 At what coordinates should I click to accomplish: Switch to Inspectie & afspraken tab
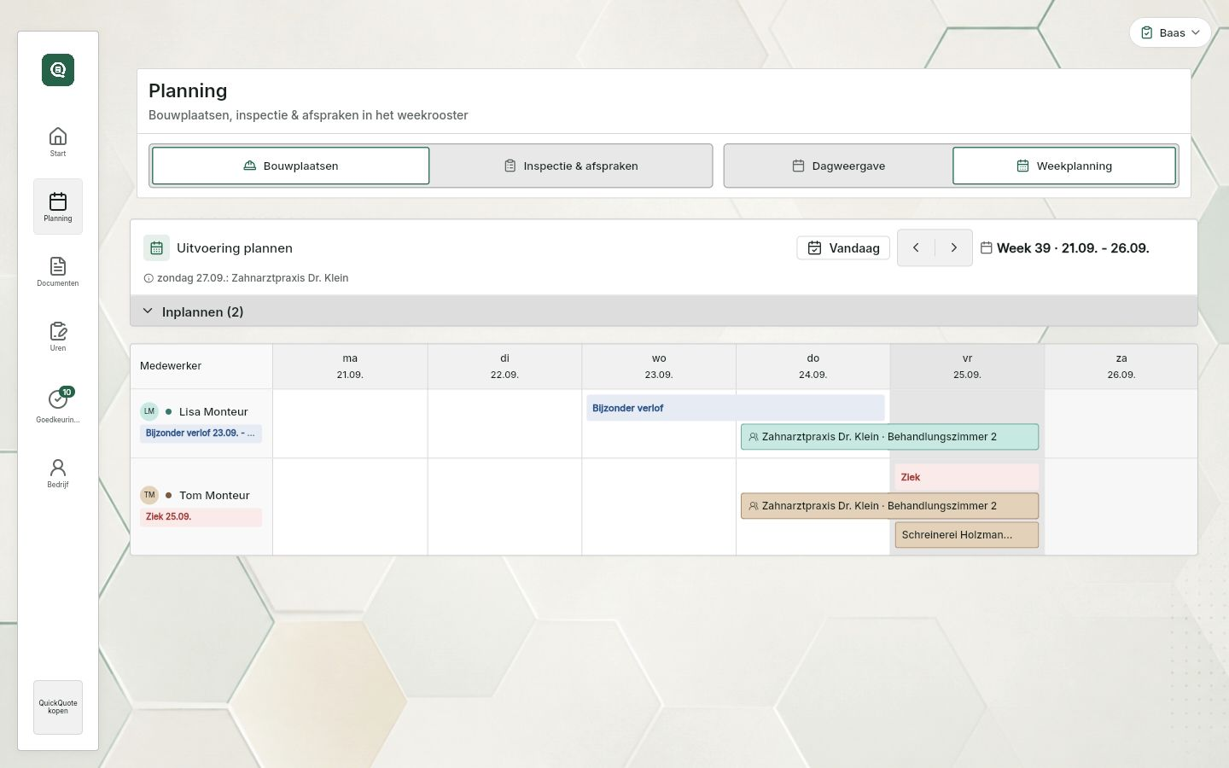571,166
